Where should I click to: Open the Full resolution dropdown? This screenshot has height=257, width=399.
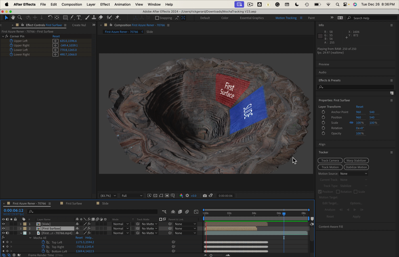pyautogui.click(x=132, y=196)
